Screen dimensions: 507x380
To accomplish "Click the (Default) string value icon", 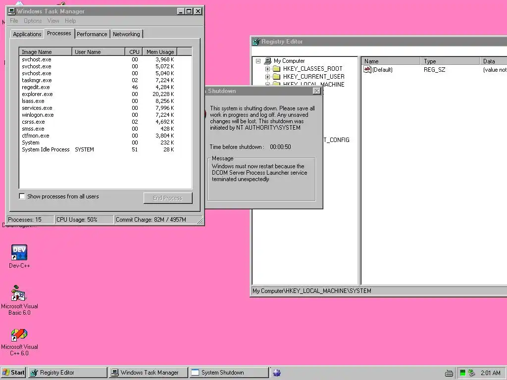I will (367, 69).
